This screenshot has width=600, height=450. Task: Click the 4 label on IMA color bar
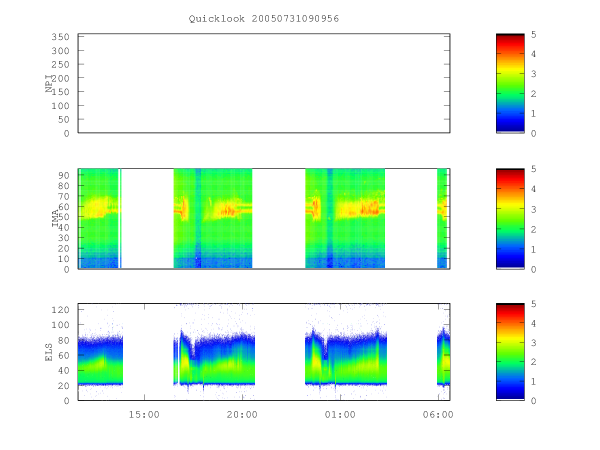[x=534, y=189]
